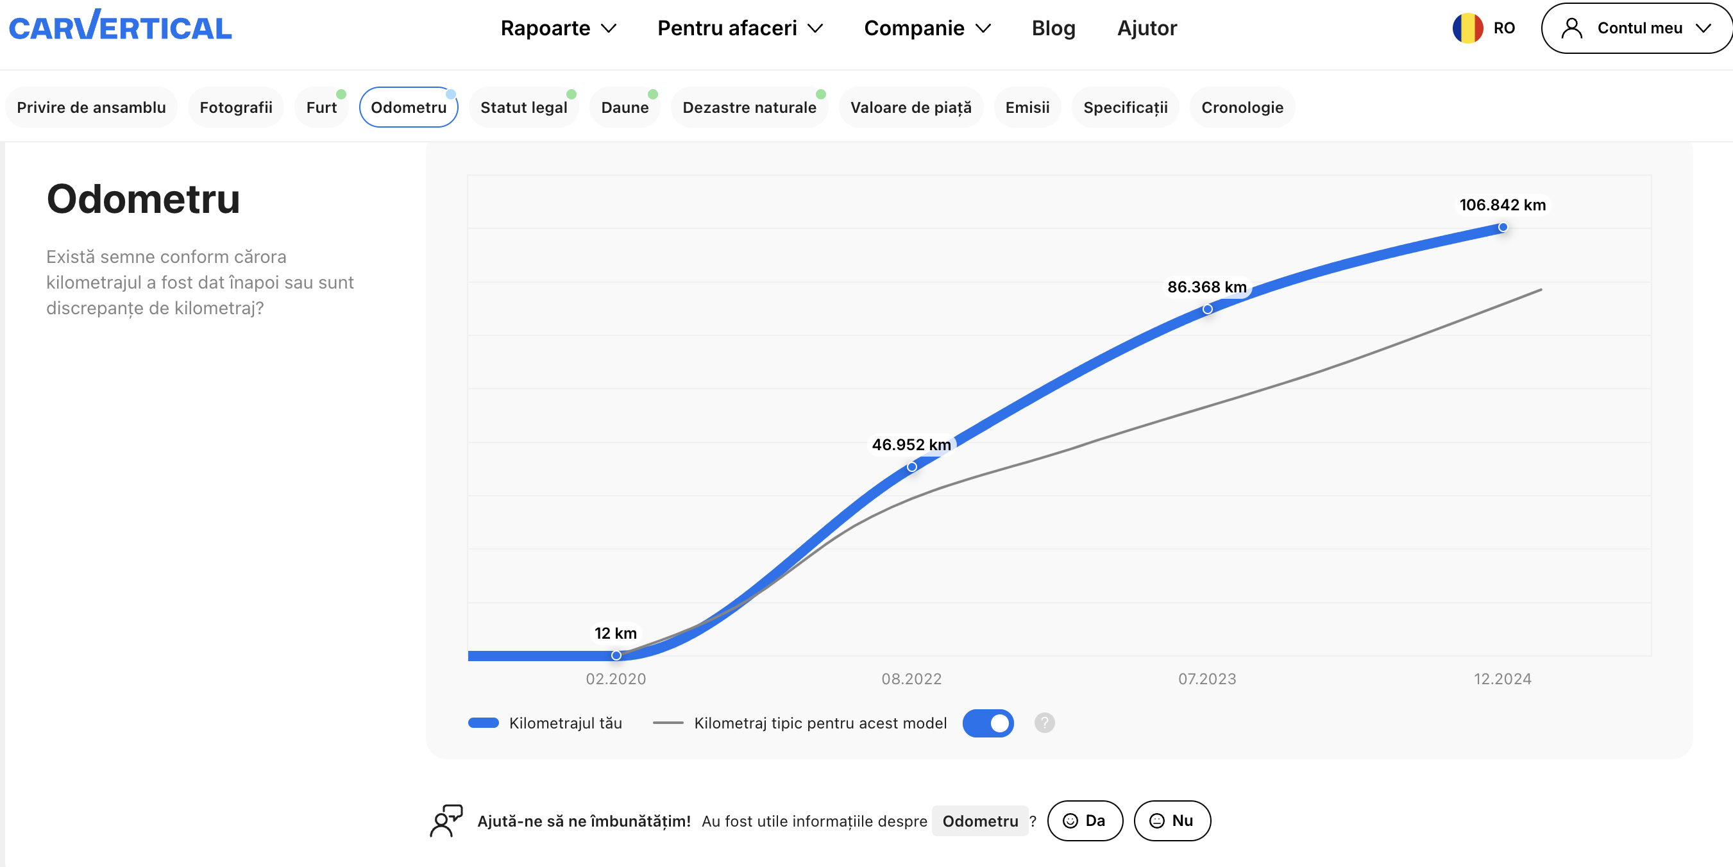Viewport: 1733px width, 867px height.
Task: Click the Romanian flag icon
Action: (1467, 28)
